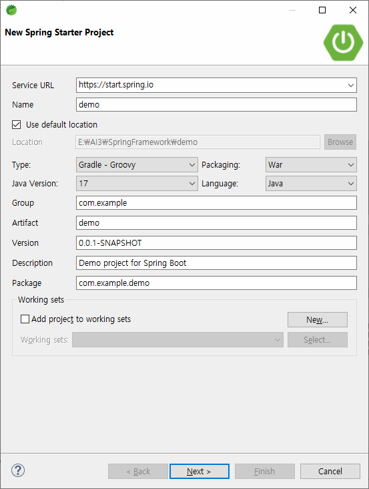Click the Description label
The width and height of the screenshot is (369, 489).
33,263
